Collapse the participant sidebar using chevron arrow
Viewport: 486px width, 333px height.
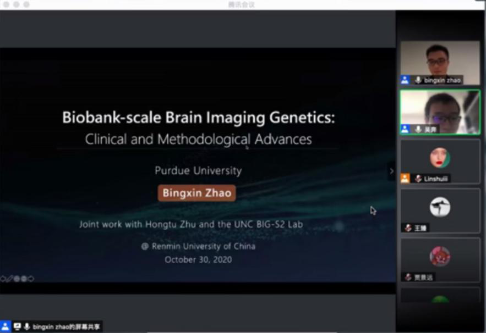point(391,171)
